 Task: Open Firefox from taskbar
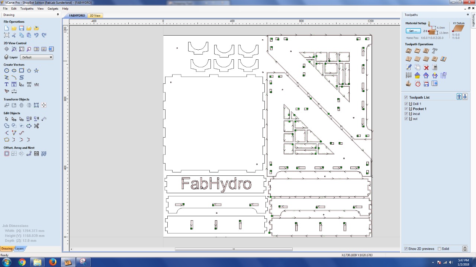point(52,262)
